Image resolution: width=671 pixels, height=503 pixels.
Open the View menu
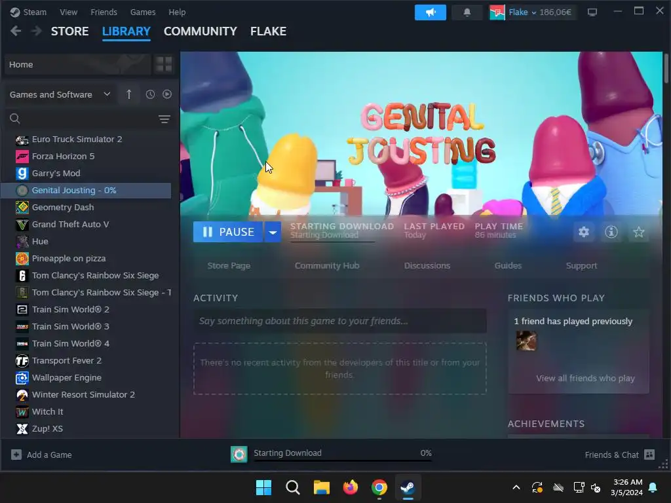(68, 12)
